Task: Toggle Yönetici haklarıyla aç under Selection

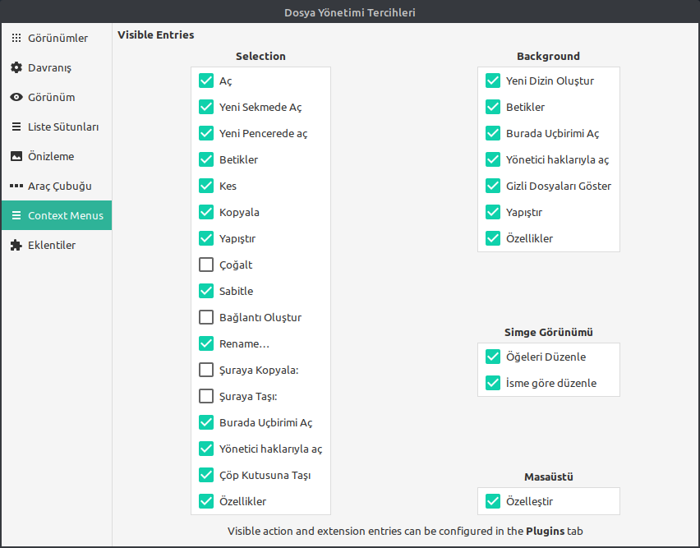Action: [x=205, y=449]
